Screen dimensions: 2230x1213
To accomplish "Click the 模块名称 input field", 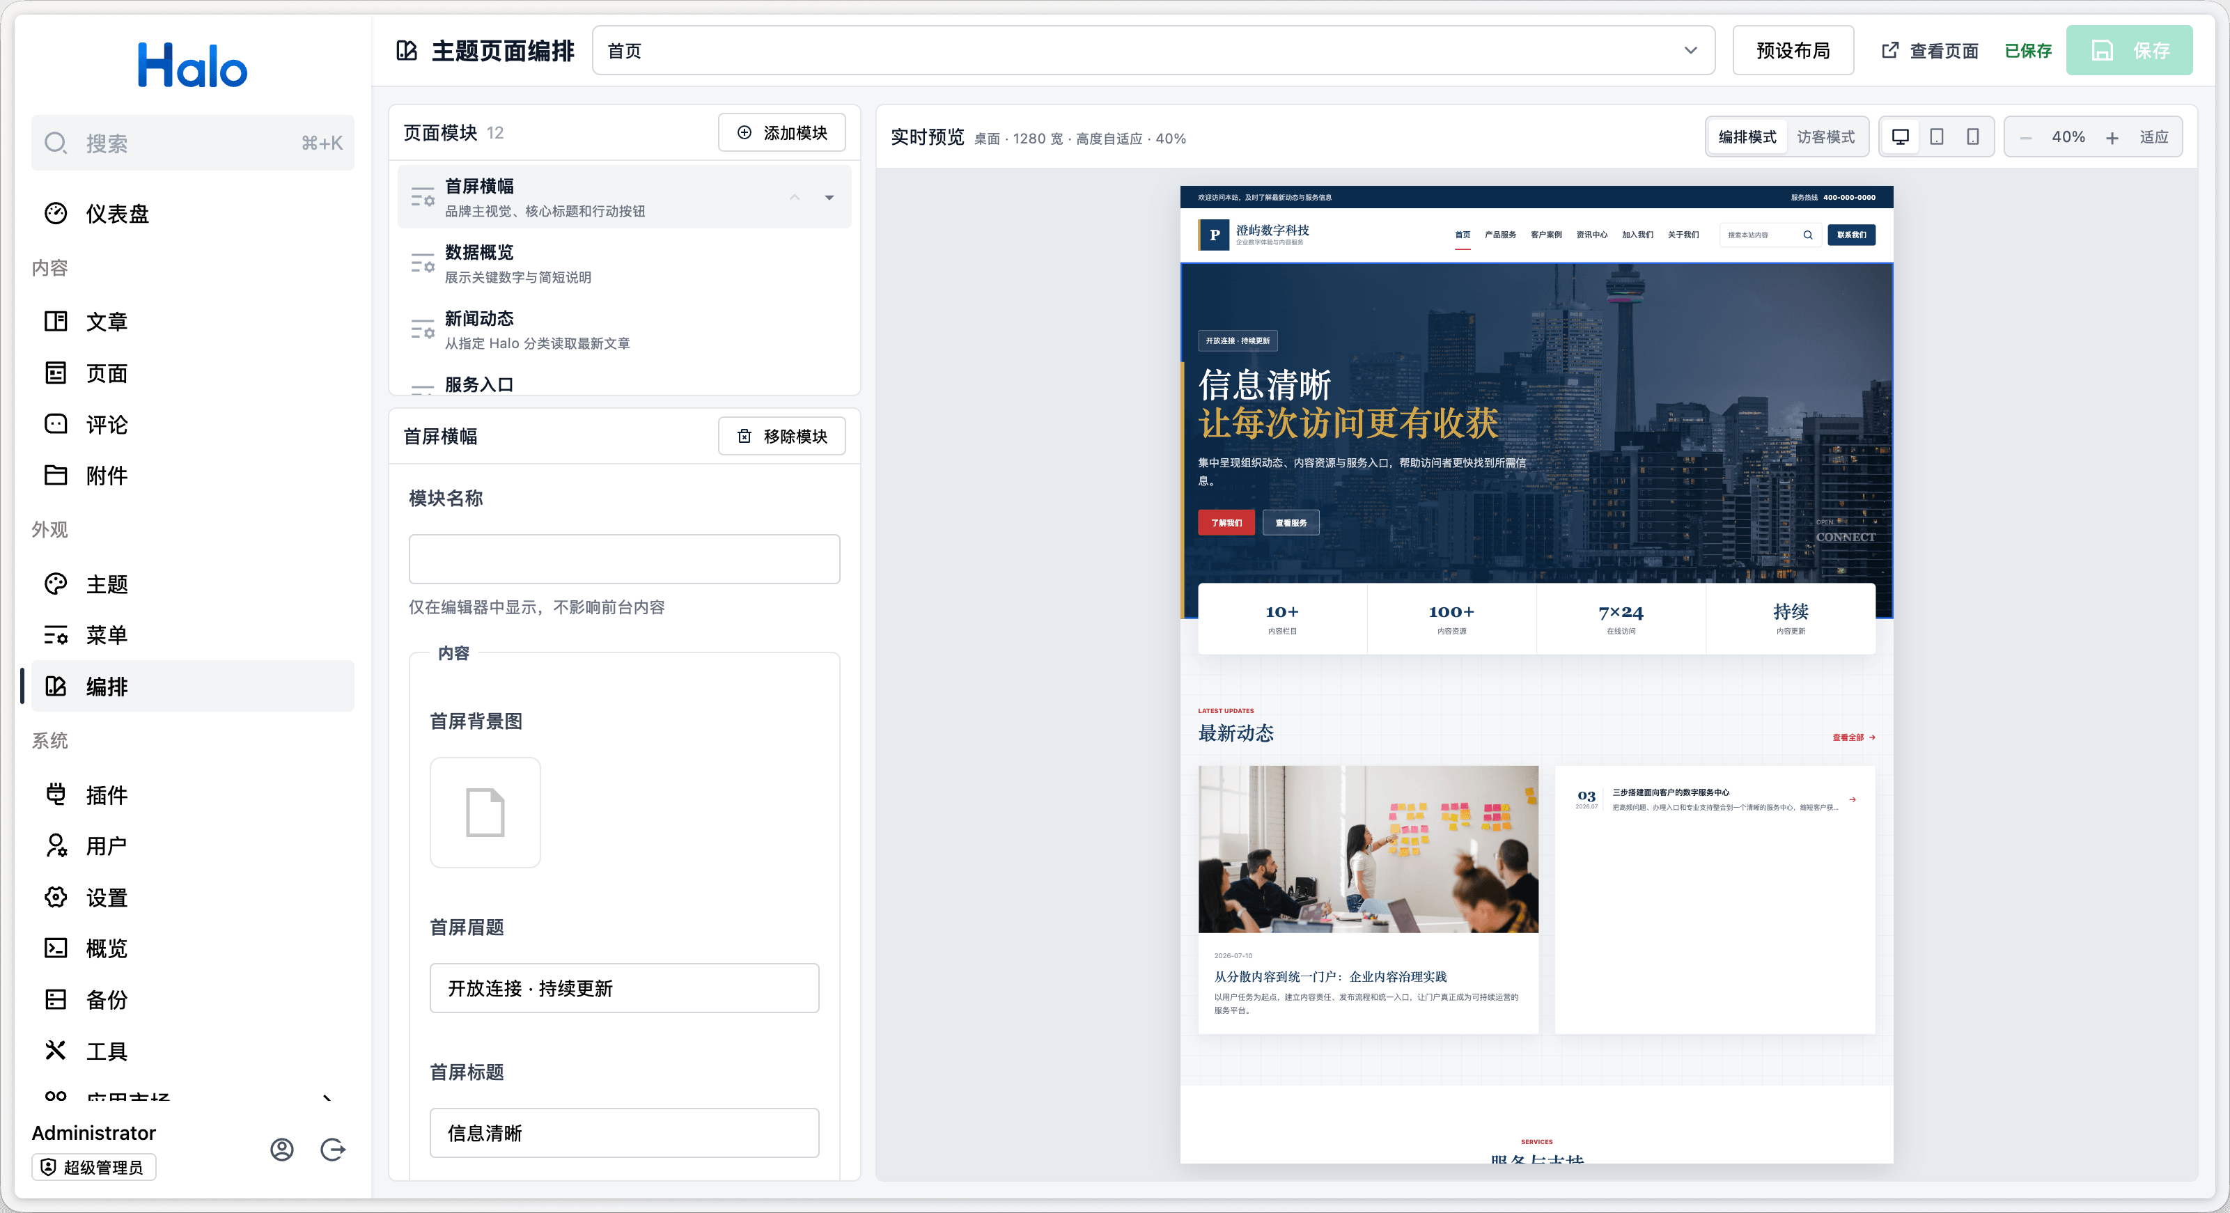I will (x=624, y=559).
